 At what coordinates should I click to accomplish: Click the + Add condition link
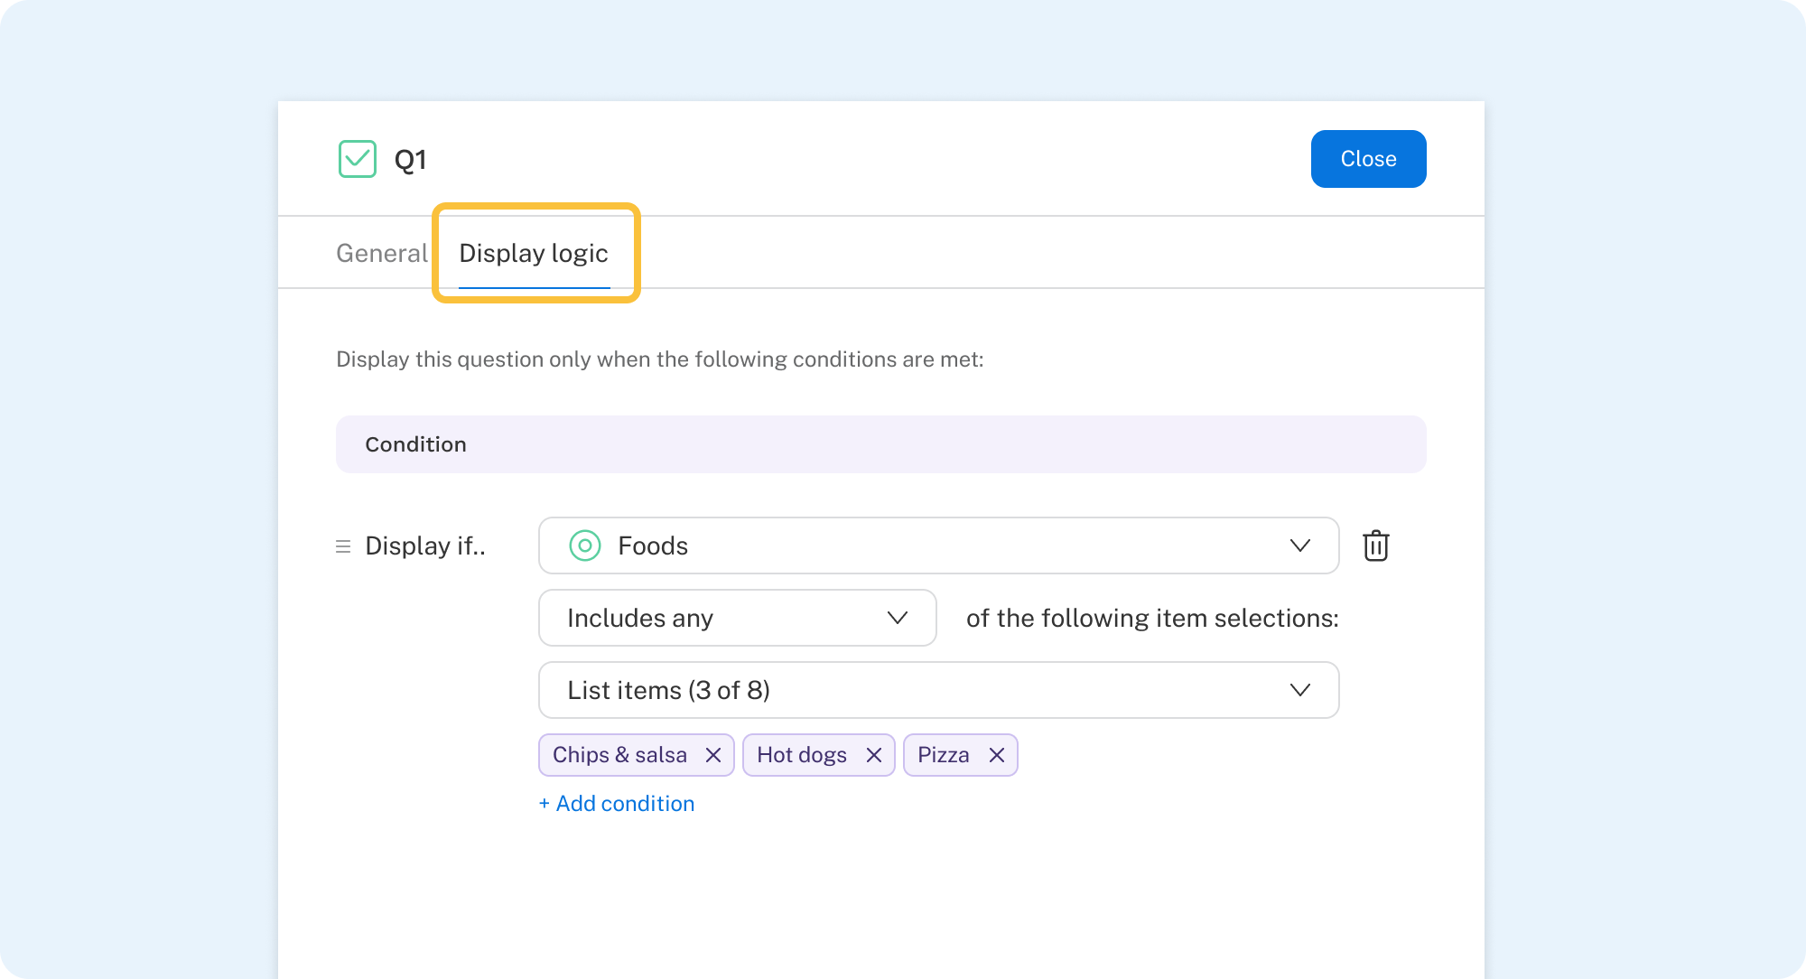click(x=617, y=804)
